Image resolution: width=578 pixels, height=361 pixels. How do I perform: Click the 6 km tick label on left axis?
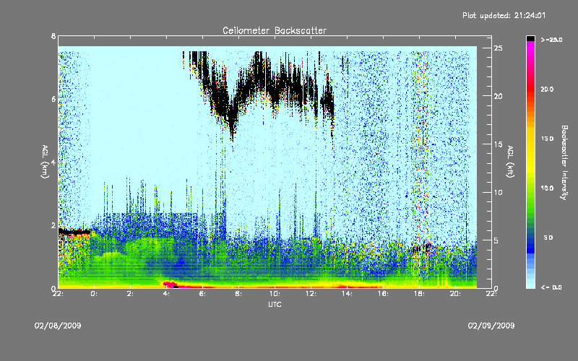[53, 100]
